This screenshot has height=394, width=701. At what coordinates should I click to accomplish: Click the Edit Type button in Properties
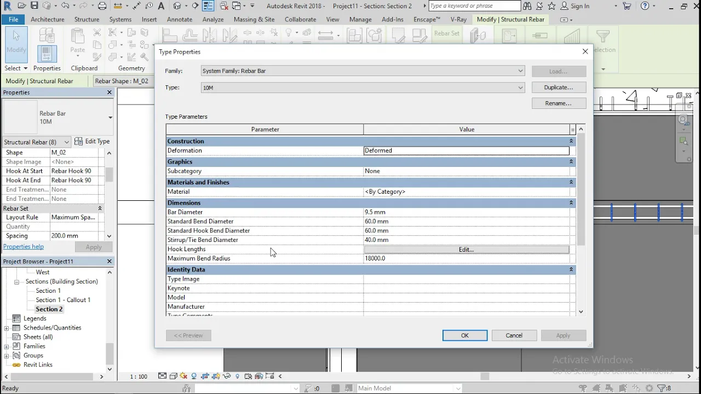coord(92,142)
